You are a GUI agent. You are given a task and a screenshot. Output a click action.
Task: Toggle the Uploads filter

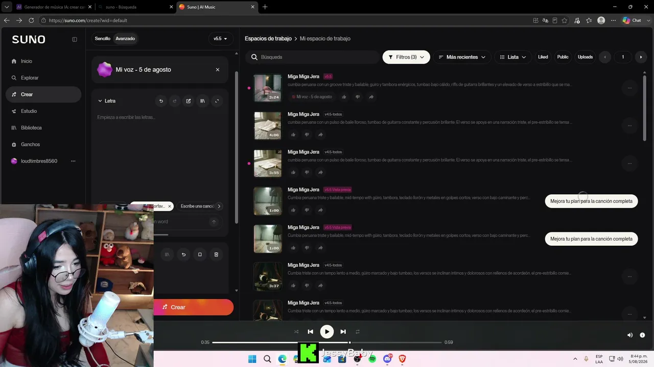(x=585, y=57)
